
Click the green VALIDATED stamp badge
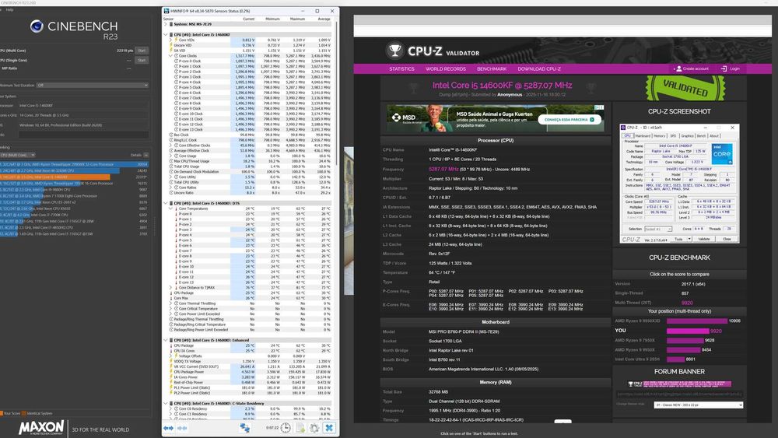685,88
